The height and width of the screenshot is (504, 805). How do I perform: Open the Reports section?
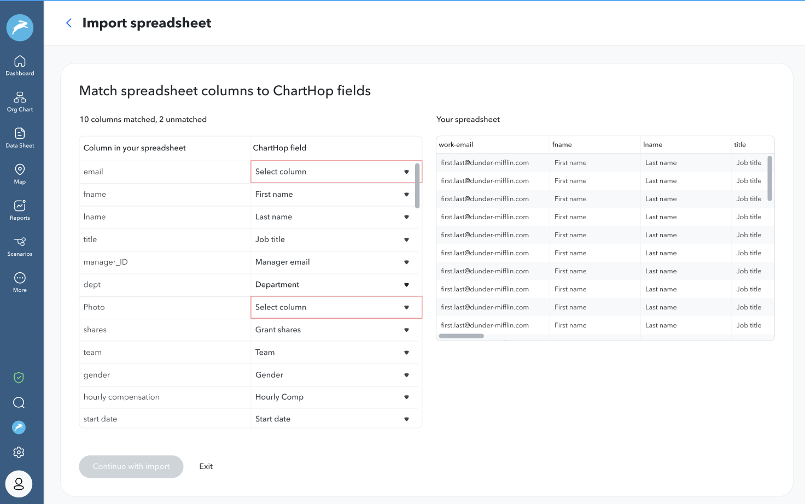(x=20, y=209)
